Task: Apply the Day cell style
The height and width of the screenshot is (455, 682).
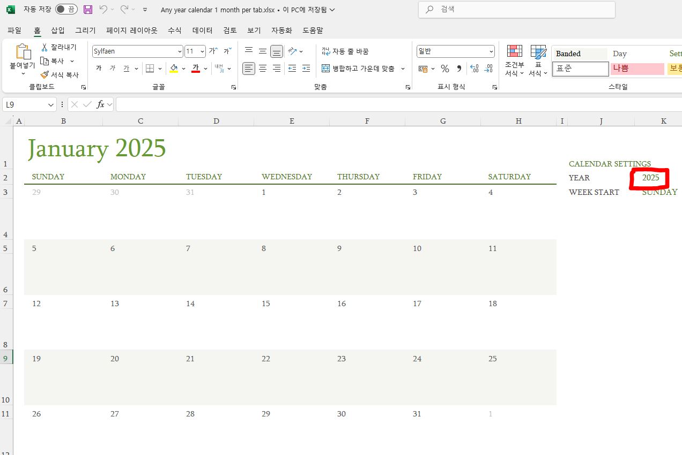Action: (x=637, y=54)
